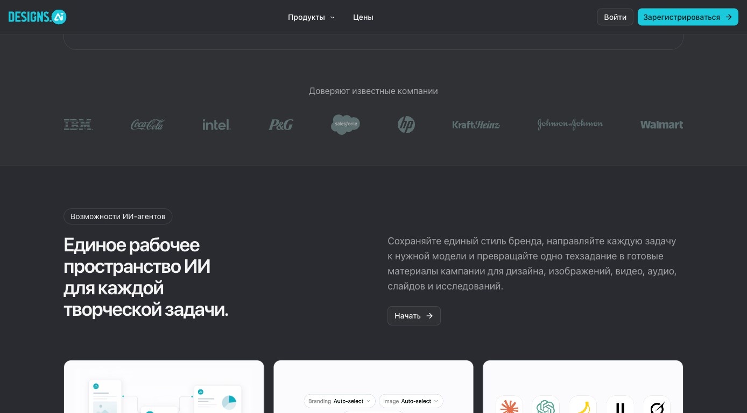Viewport: 747px width, 413px height.
Task: Open the Продукты dropdown menu
Action: coord(311,17)
